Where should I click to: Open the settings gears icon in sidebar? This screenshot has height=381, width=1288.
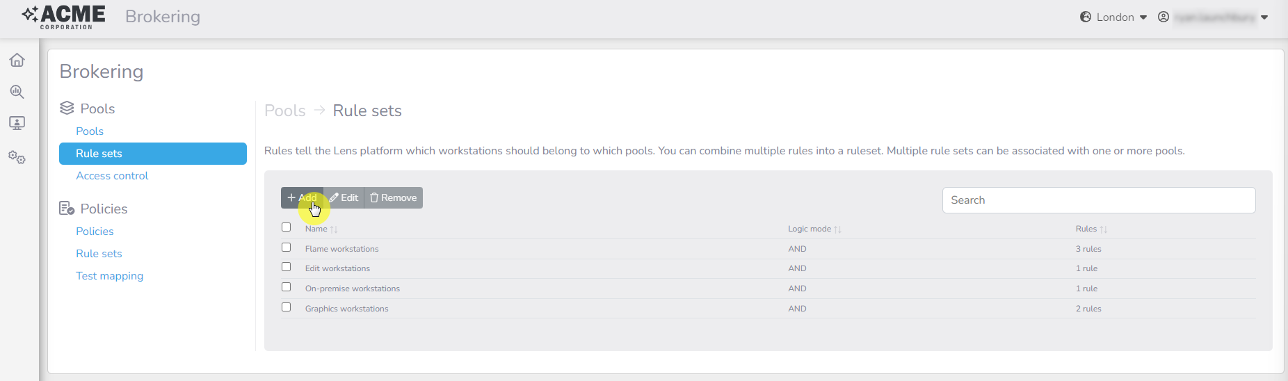pyautogui.click(x=17, y=158)
